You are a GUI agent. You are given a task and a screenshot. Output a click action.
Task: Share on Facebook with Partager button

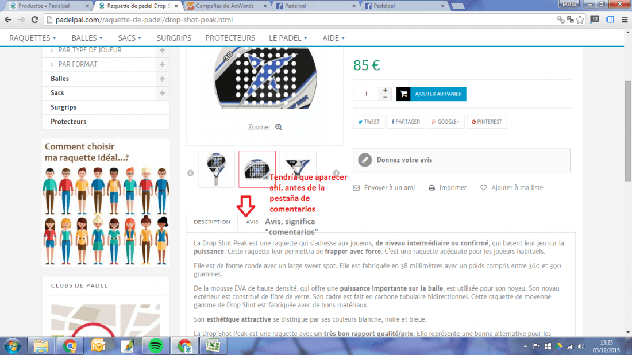point(406,122)
